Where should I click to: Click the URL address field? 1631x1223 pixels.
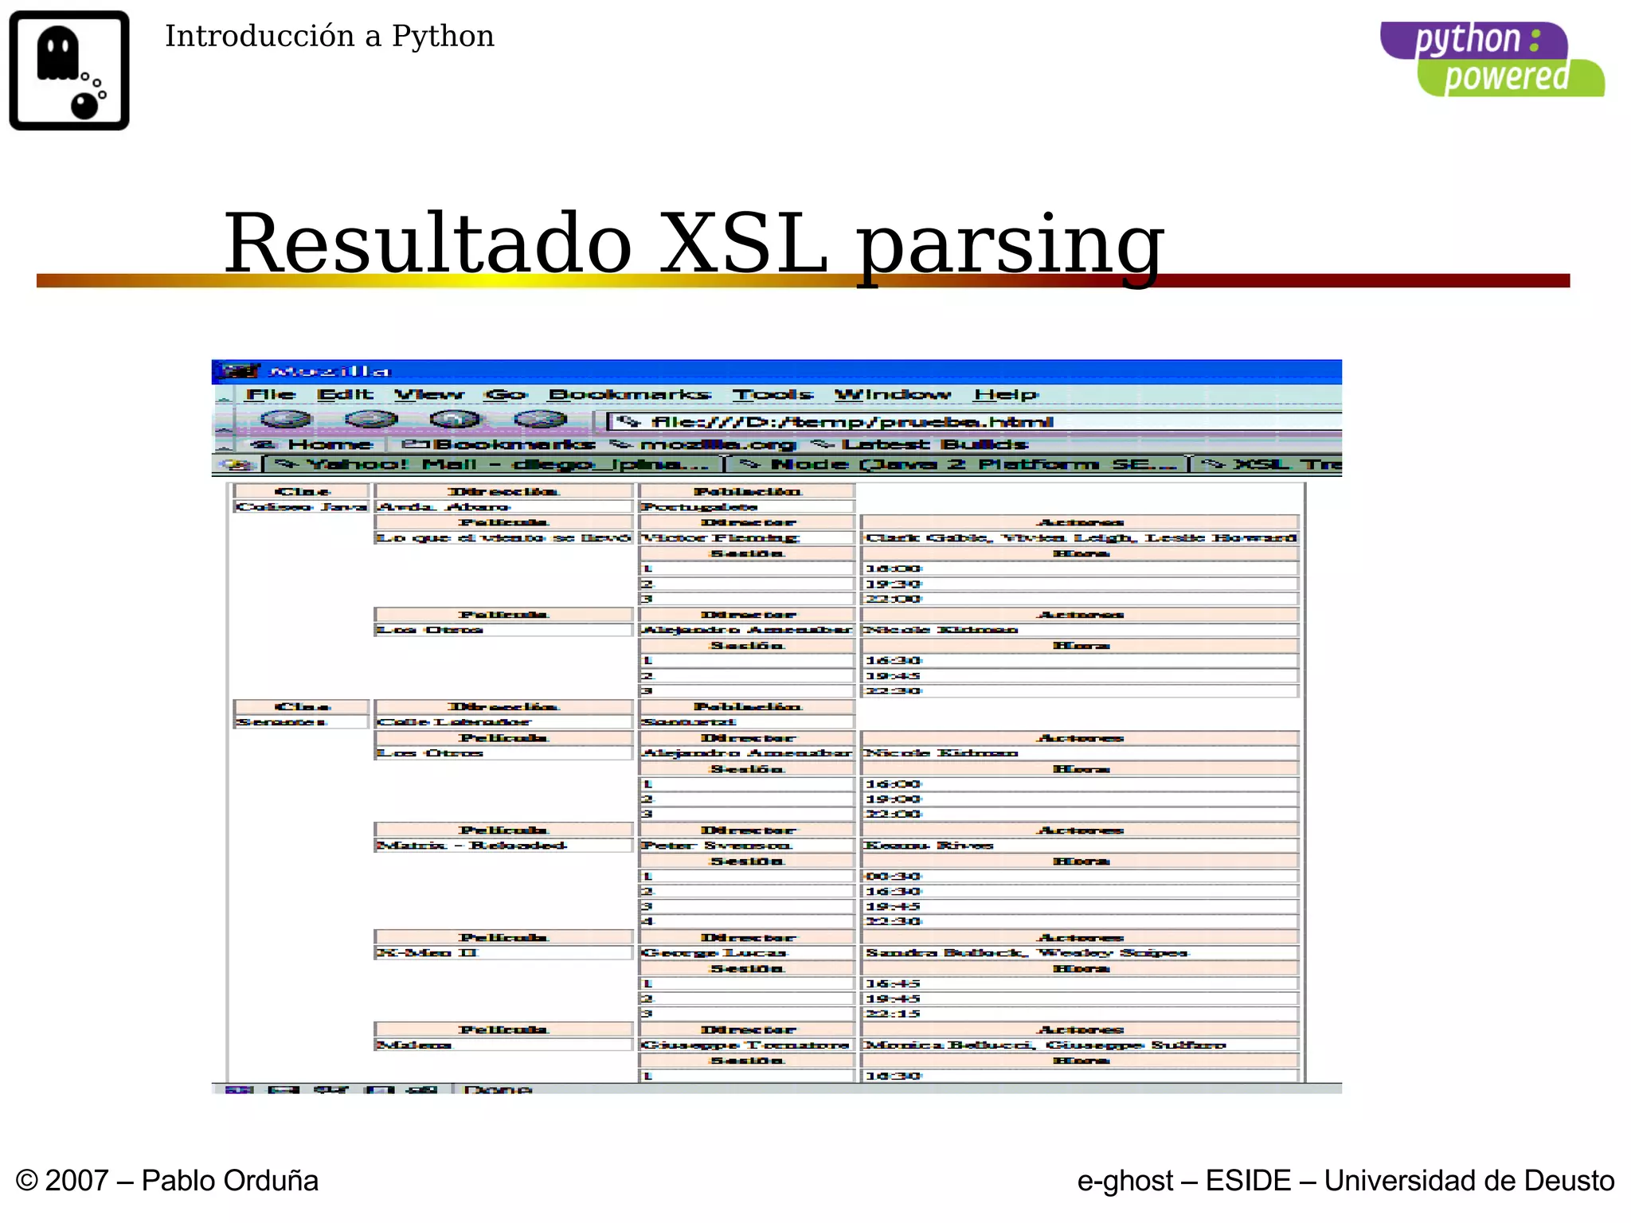pyautogui.click(x=956, y=422)
